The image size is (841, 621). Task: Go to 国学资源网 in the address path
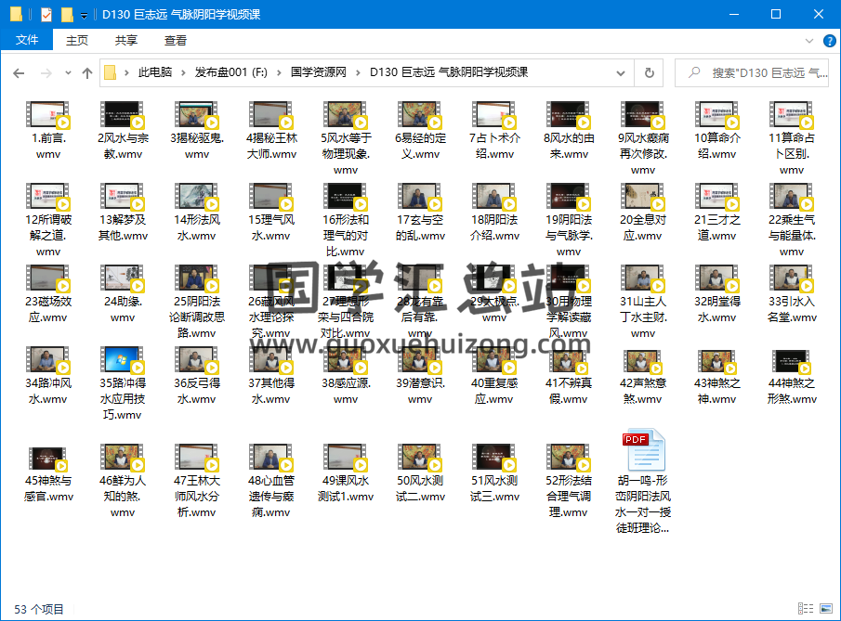click(x=318, y=72)
